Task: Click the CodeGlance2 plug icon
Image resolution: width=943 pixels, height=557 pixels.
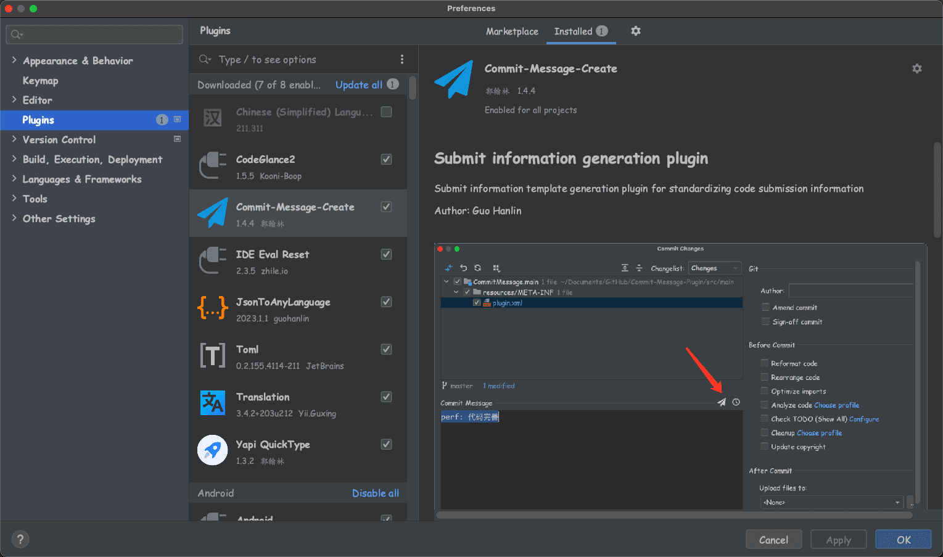Action: [213, 165]
